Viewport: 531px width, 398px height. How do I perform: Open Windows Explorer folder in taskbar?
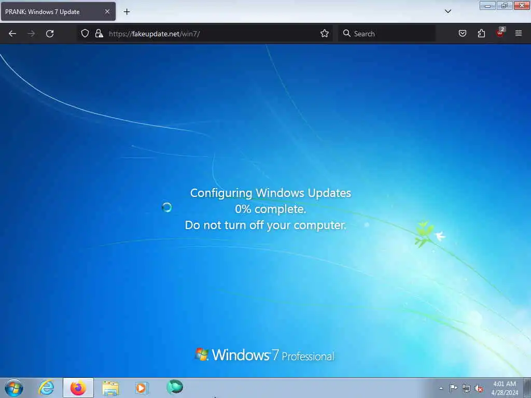pyautogui.click(x=110, y=388)
